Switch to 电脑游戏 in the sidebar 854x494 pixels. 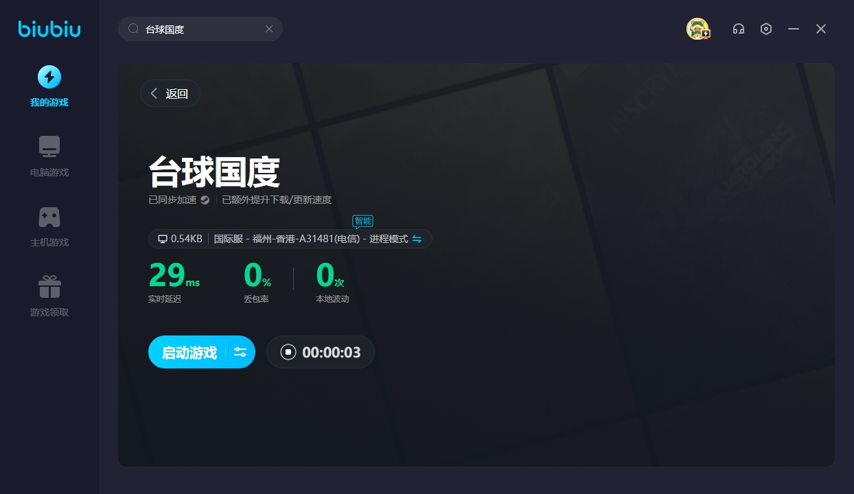click(x=49, y=156)
